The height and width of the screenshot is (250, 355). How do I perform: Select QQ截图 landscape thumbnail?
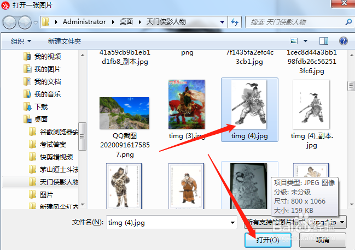point(124,113)
